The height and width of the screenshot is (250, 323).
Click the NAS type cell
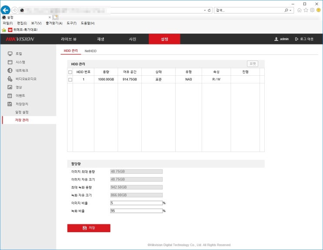pos(189,79)
